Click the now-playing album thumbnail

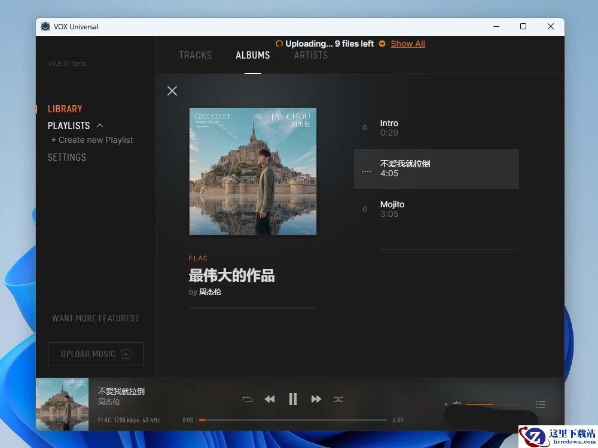coord(62,404)
